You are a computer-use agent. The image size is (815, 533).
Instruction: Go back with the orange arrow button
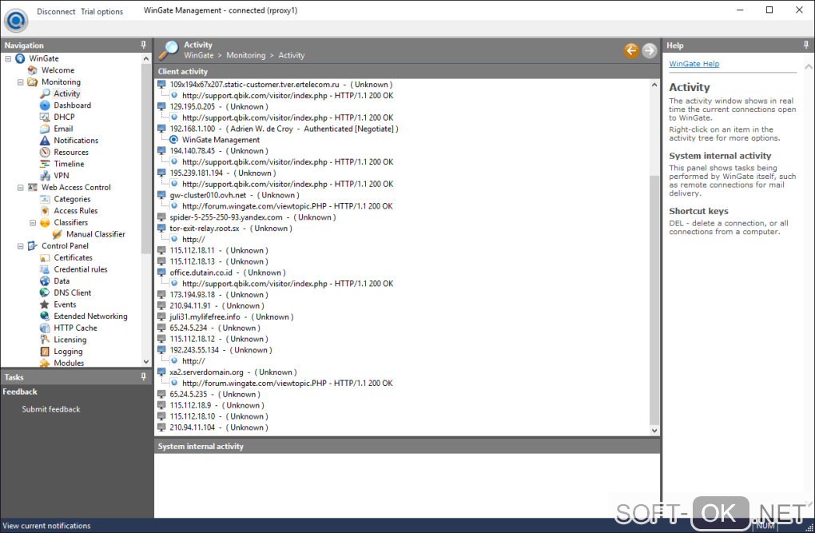tap(631, 50)
